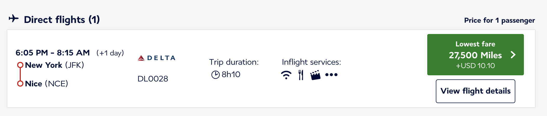
Task: Click the Wi-Fi inflight service icon
Action: click(x=286, y=75)
